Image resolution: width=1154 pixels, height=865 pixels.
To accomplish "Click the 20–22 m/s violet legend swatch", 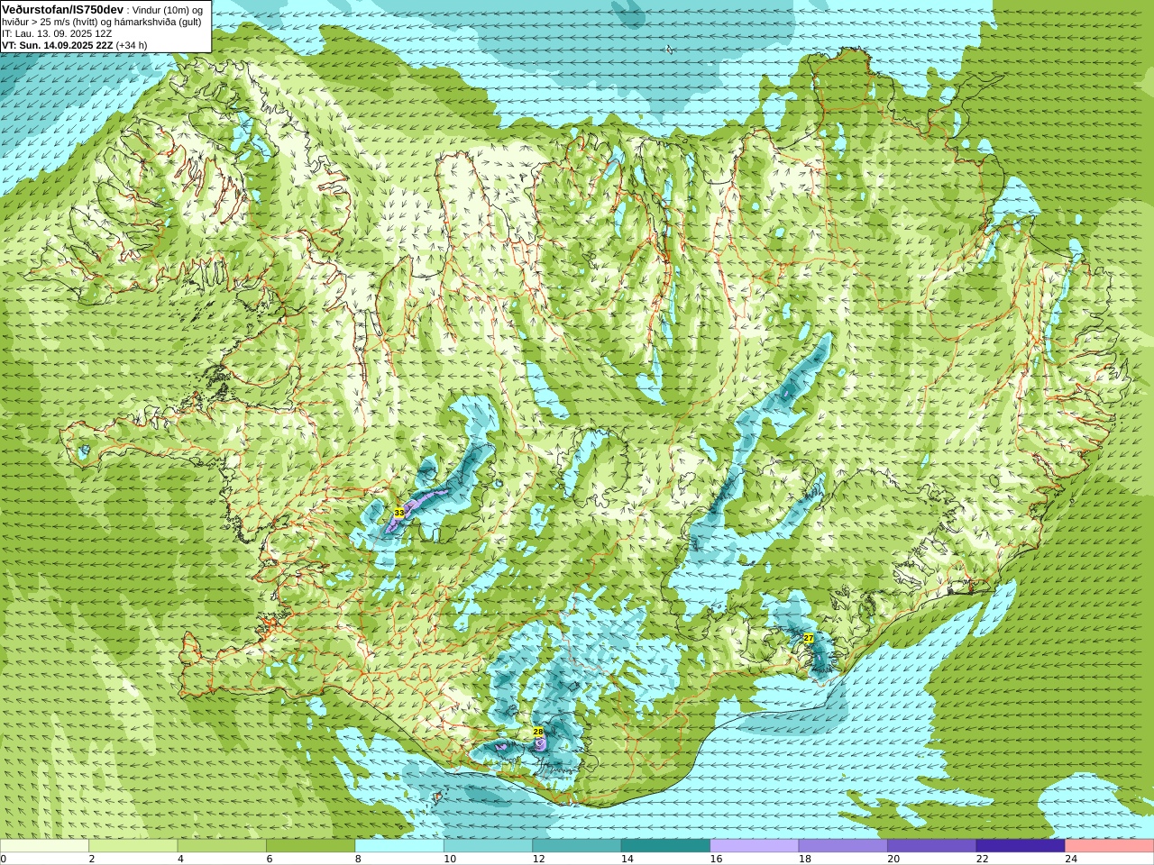I will click(932, 846).
